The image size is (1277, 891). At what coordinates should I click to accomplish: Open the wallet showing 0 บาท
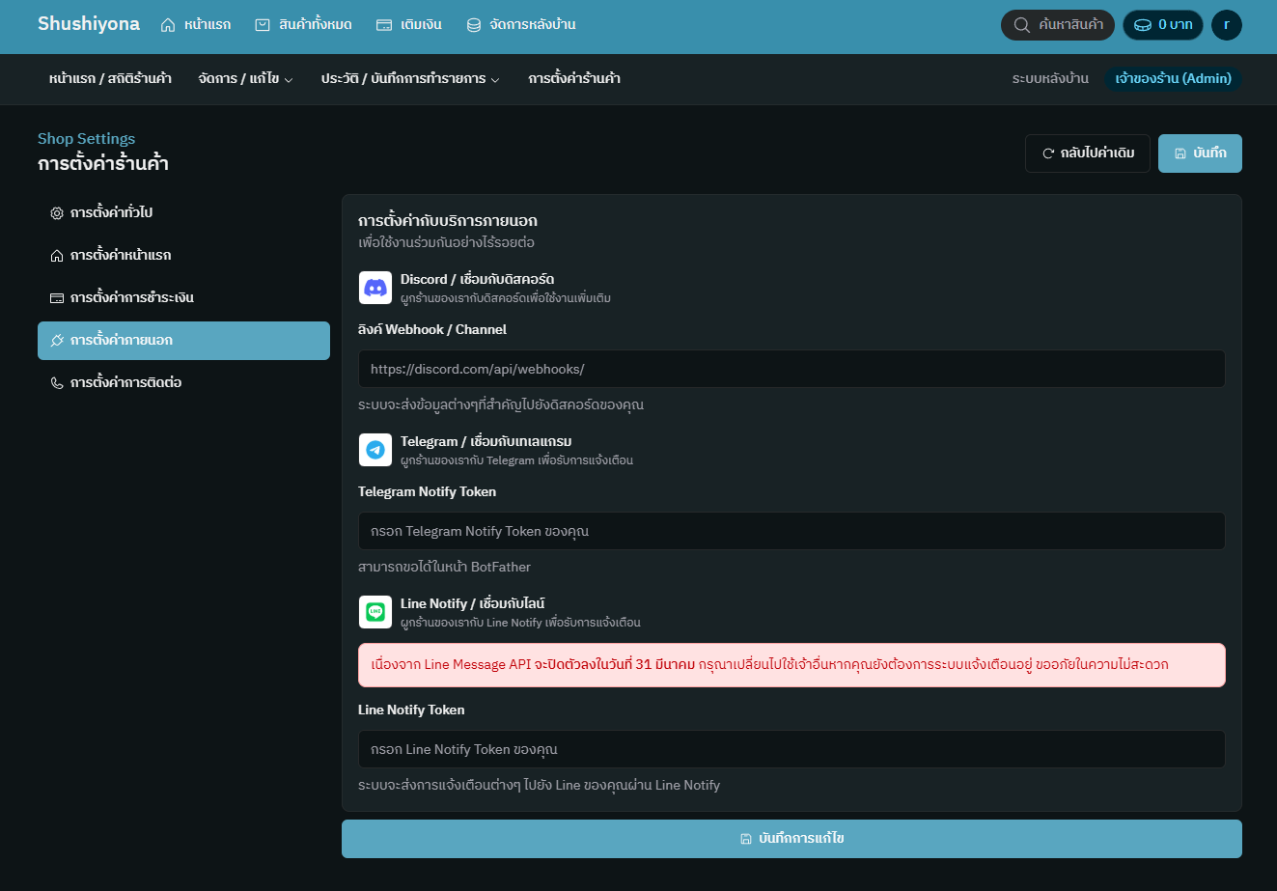tap(1162, 25)
